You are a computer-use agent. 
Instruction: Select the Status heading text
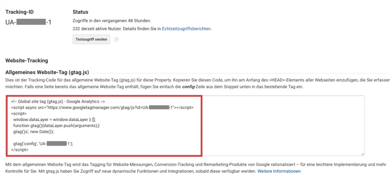pyautogui.click(x=80, y=12)
